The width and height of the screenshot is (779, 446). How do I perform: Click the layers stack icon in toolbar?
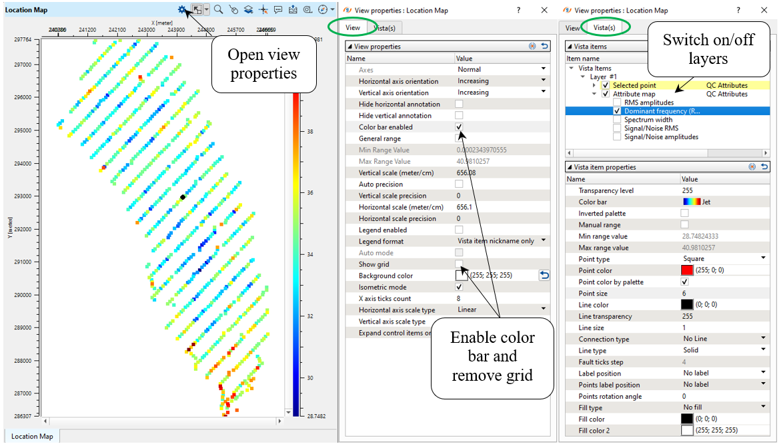coord(247,10)
